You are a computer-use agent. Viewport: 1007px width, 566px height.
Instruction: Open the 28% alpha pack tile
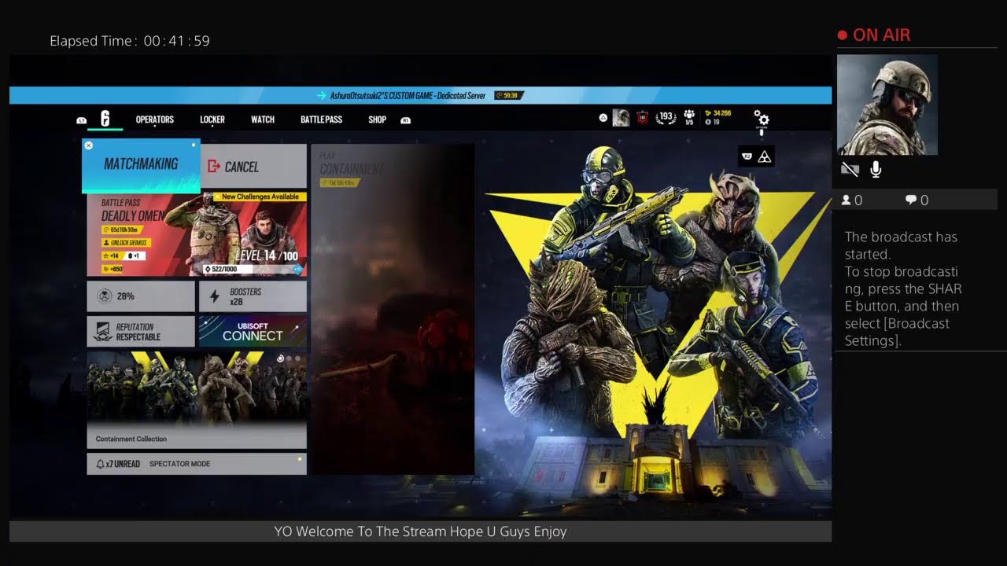[x=141, y=296]
